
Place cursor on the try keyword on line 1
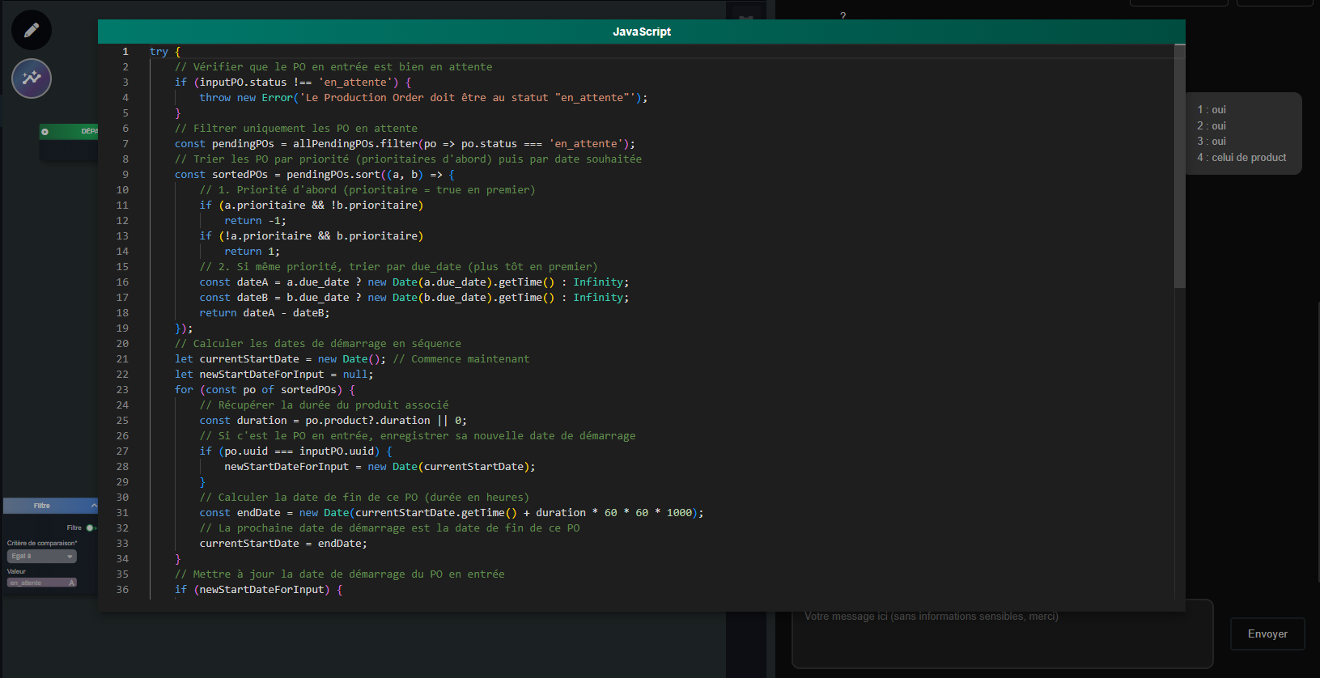pos(159,52)
